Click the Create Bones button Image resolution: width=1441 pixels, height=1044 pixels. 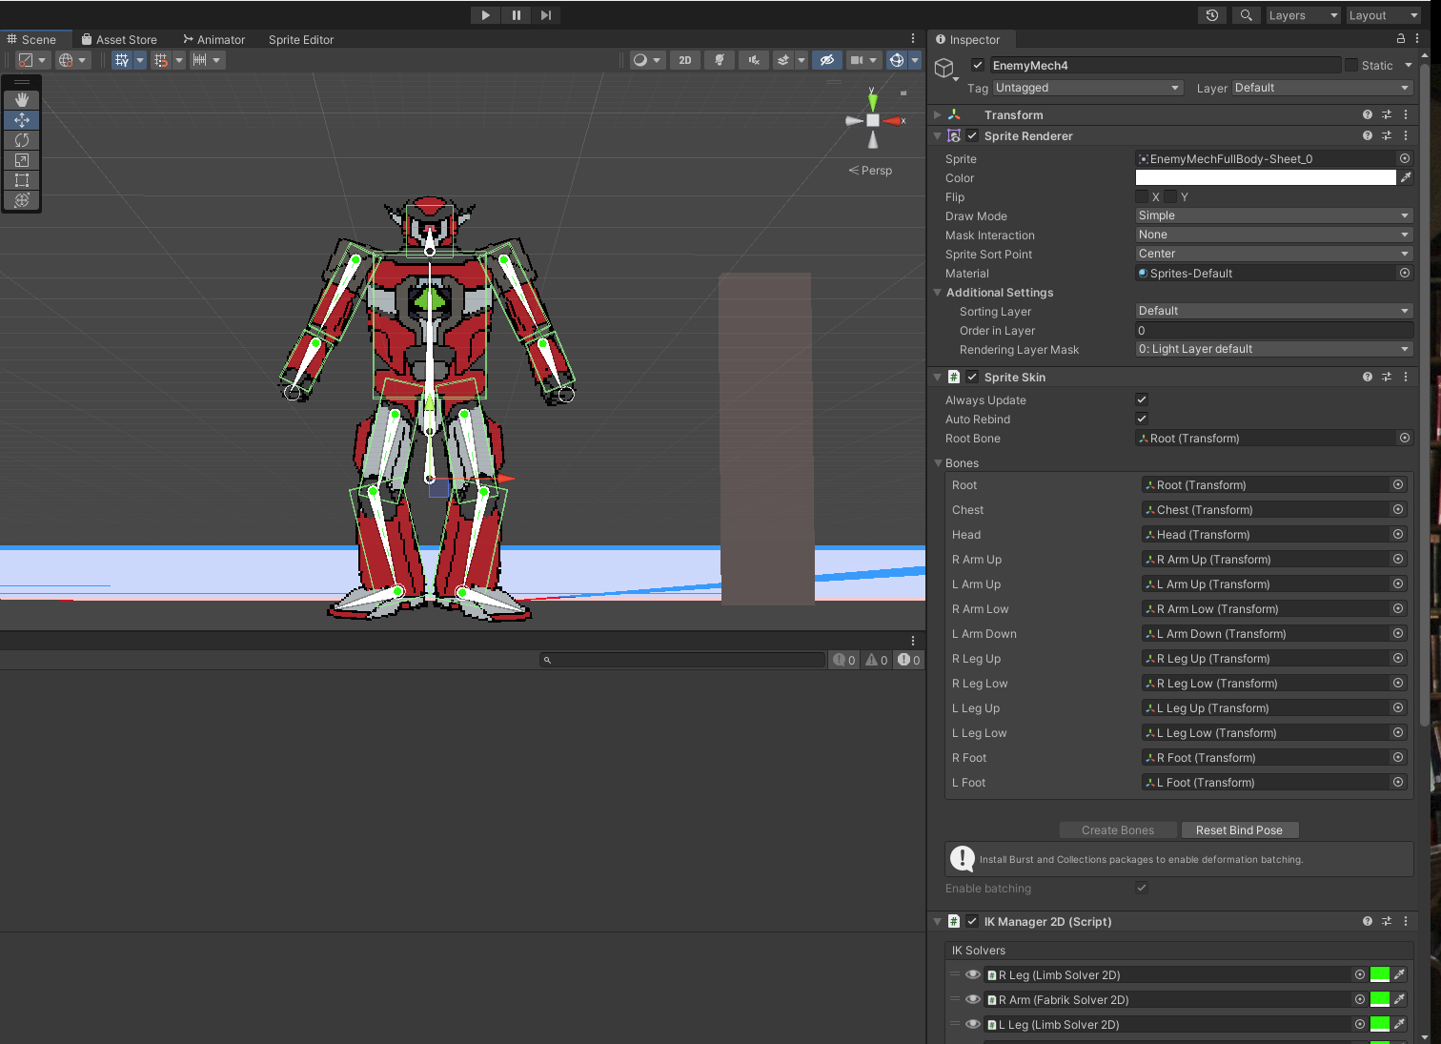[x=1118, y=829]
